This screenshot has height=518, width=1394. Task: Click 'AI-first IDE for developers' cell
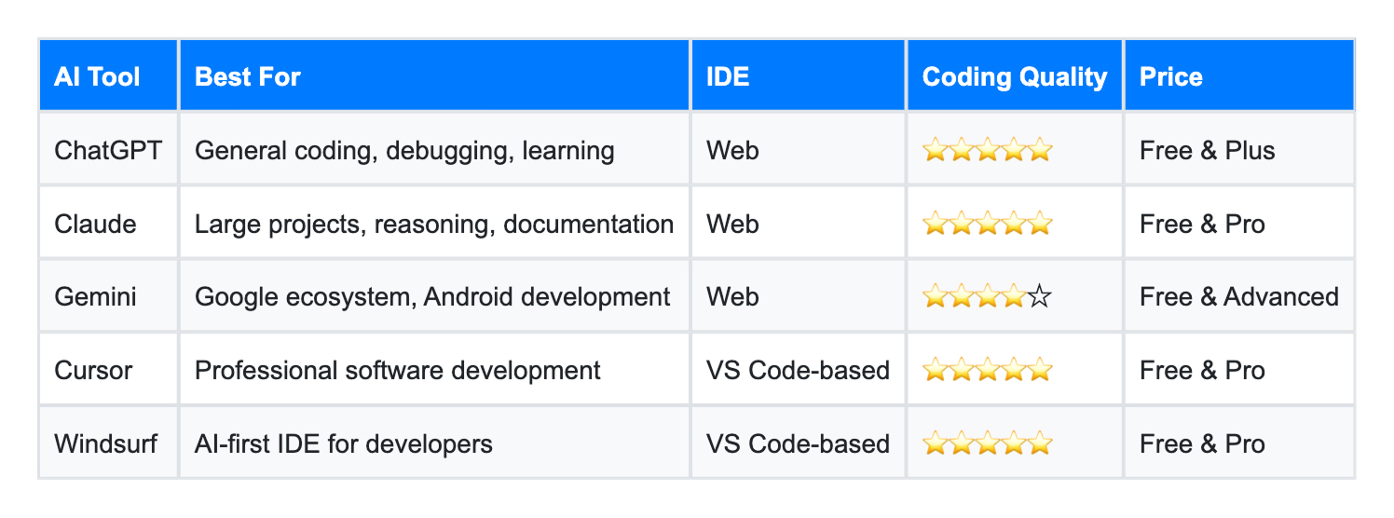[434, 443]
